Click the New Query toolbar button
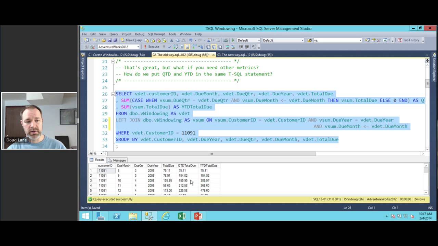 coord(131,40)
